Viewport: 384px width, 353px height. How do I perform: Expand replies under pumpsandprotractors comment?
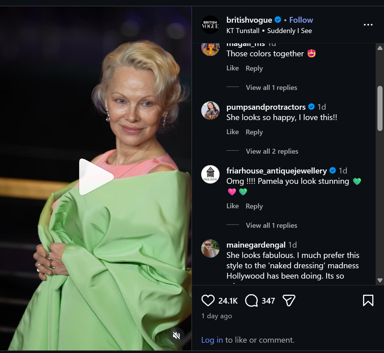[272, 151]
